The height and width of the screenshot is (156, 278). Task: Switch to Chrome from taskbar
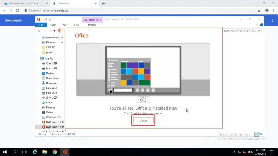tap(55, 152)
